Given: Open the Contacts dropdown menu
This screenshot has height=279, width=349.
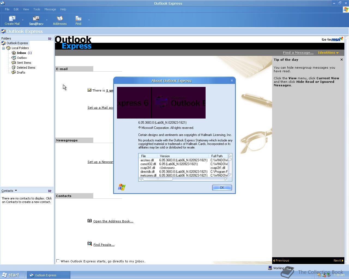Looking at the screenshot, I should coord(16,191).
